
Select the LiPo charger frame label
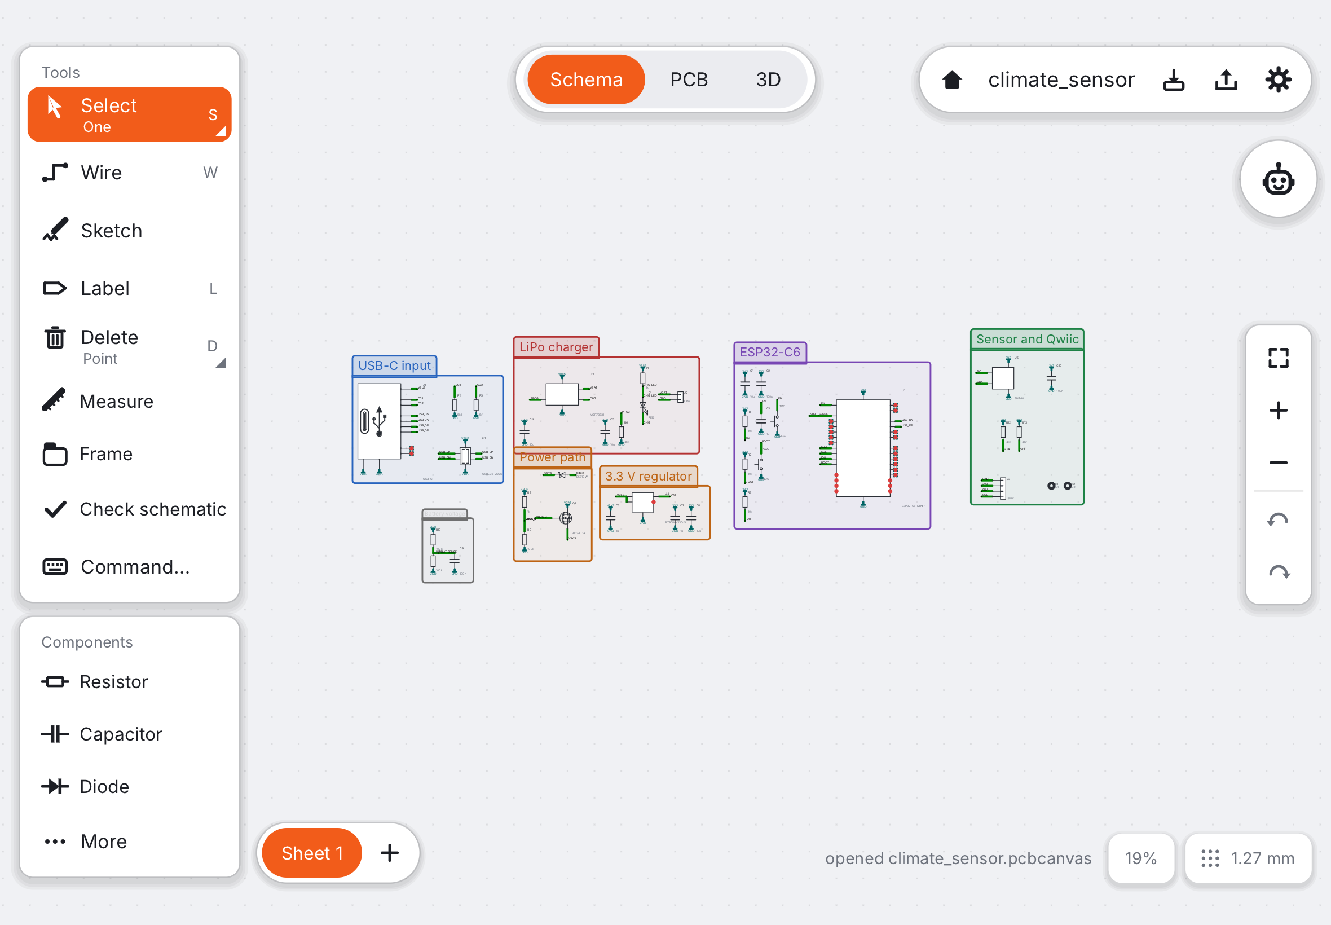click(556, 346)
